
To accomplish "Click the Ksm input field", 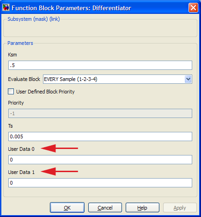I will click(x=100, y=65).
